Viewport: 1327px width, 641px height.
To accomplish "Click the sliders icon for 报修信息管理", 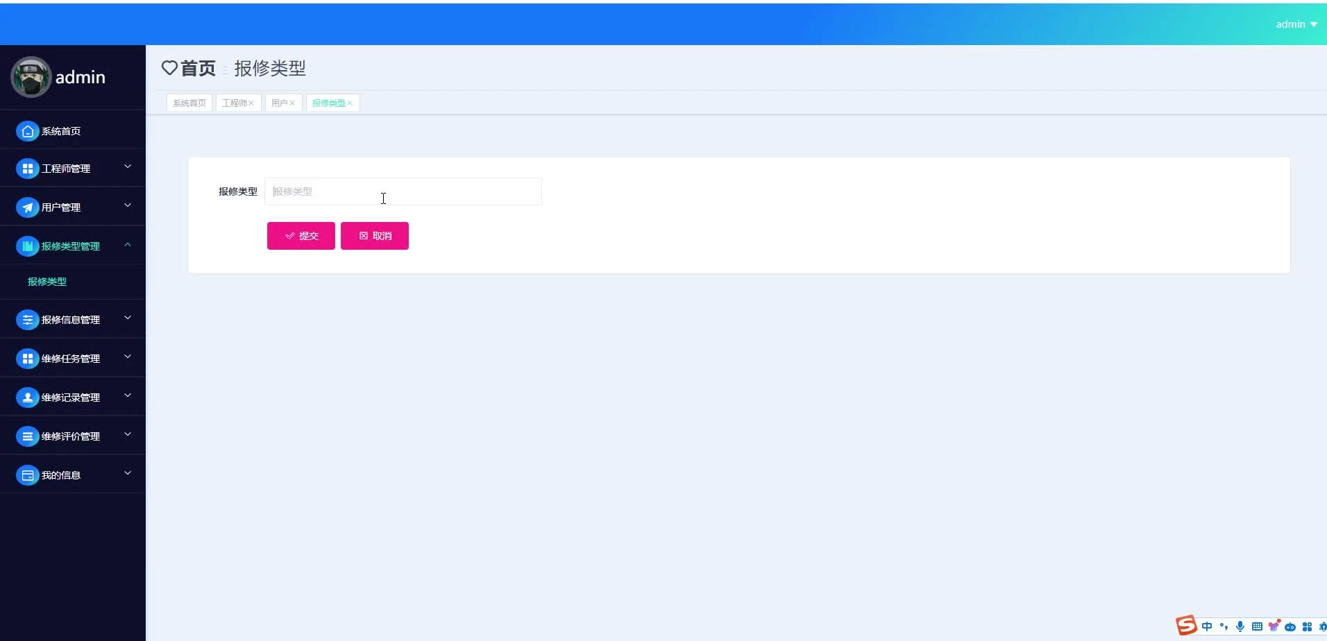I will (x=27, y=320).
